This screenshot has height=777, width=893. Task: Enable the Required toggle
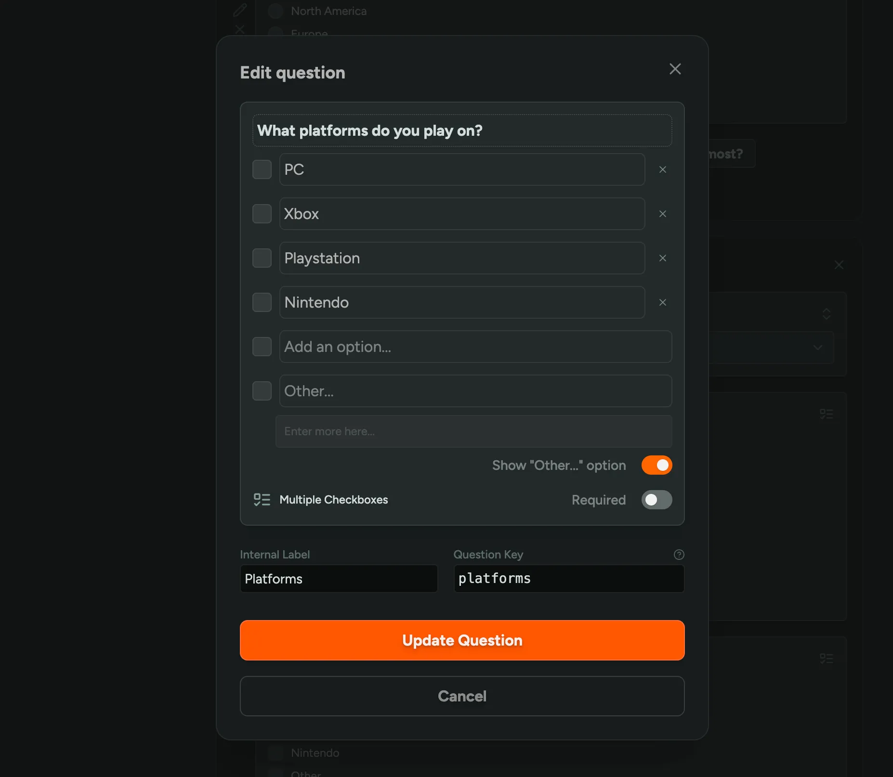point(657,500)
